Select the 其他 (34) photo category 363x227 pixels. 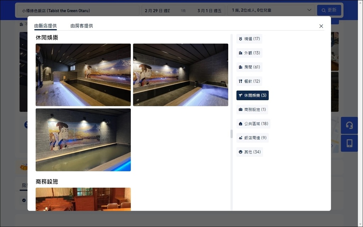pos(250,152)
